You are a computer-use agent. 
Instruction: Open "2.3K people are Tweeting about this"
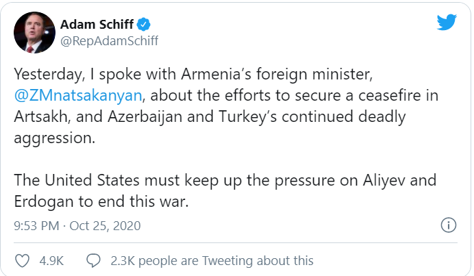(212, 260)
